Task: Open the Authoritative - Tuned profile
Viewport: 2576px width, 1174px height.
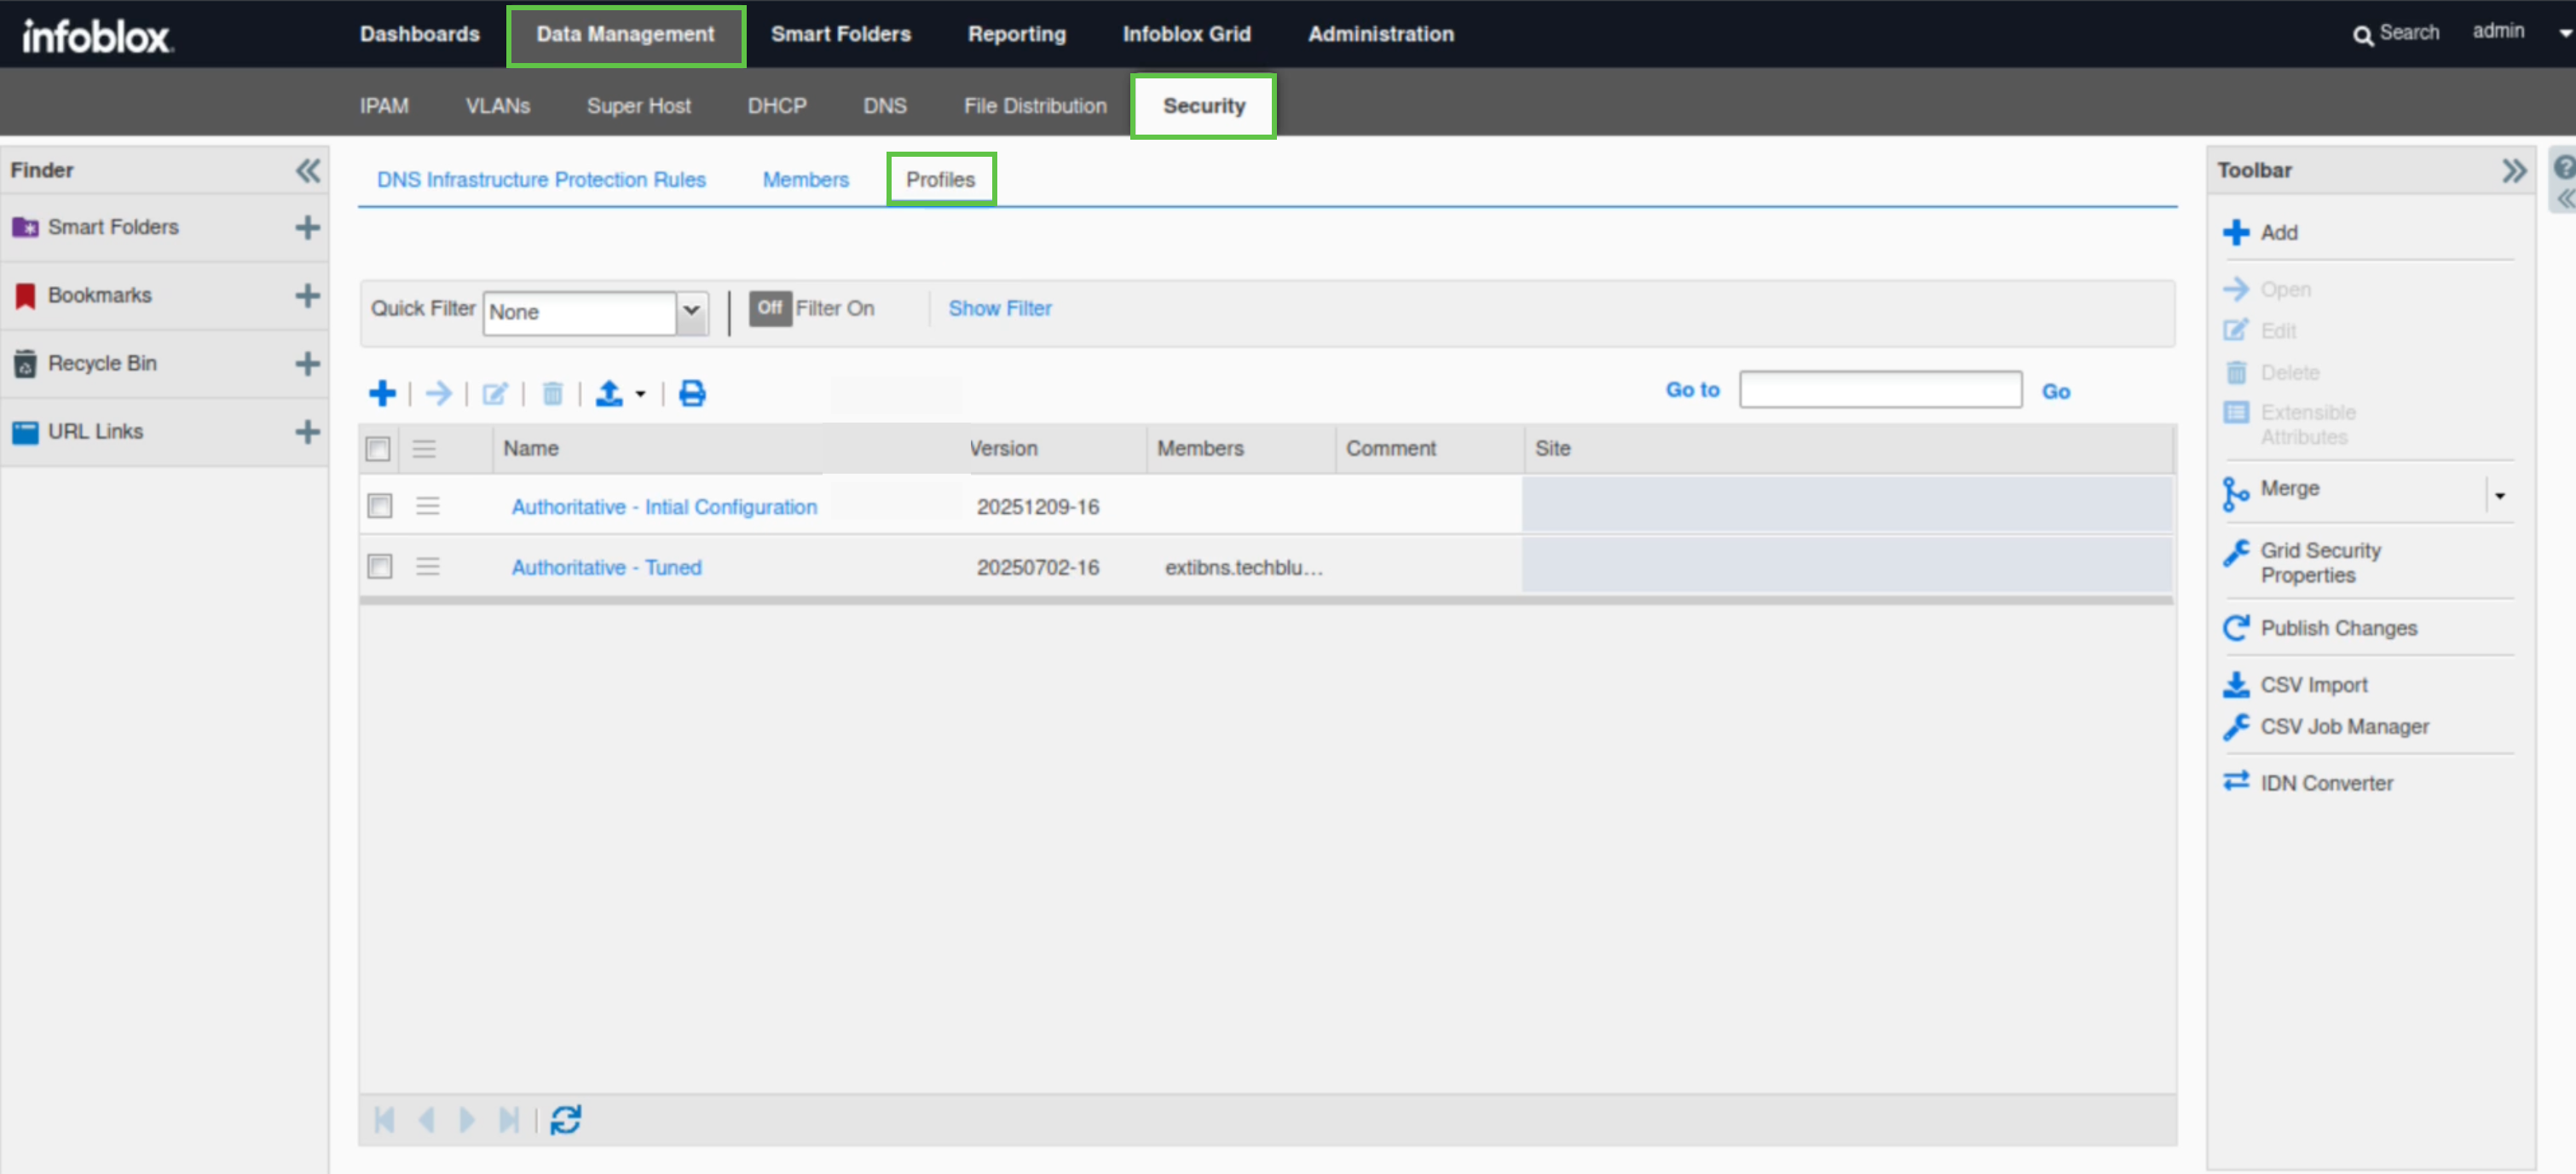Action: pyautogui.click(x=607, y=567)
